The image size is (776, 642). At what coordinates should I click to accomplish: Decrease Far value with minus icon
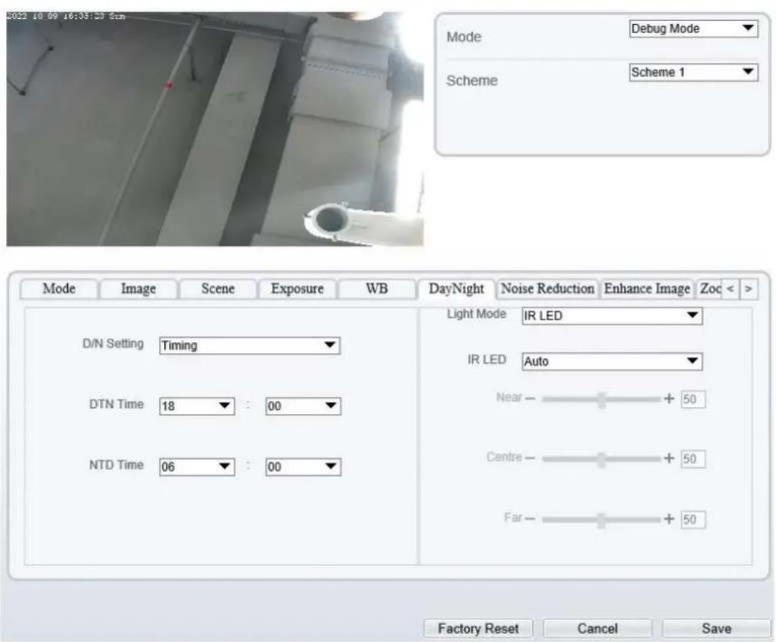(x=530, y=519)
